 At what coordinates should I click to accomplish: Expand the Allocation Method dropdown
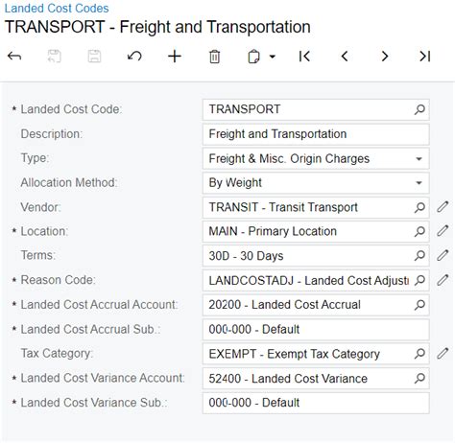click(x=419, y=183)
